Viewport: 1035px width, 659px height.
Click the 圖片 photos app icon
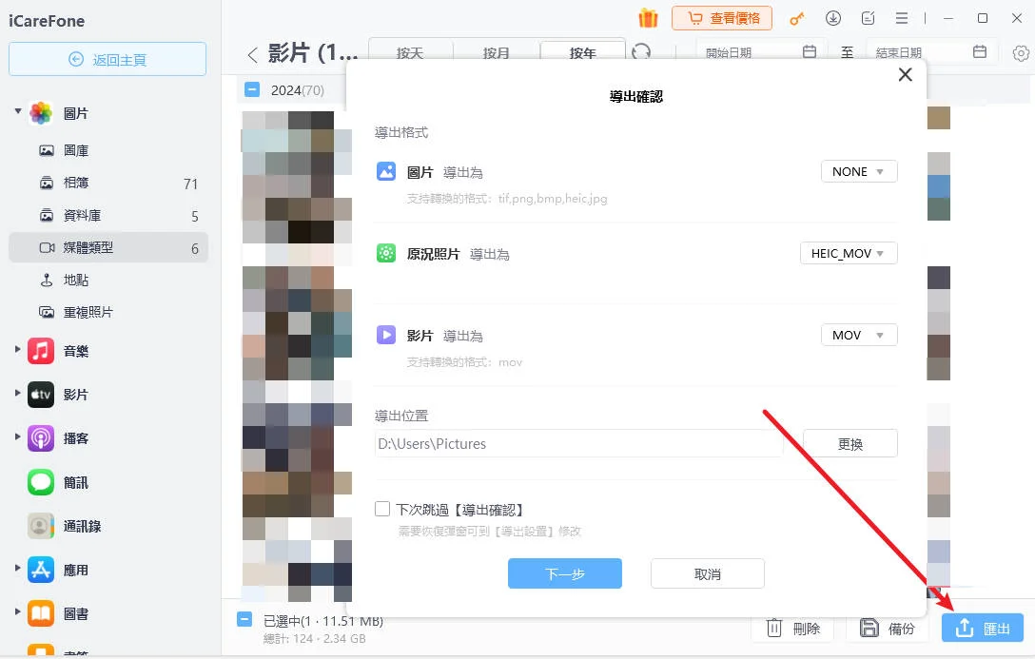(41, 113)
